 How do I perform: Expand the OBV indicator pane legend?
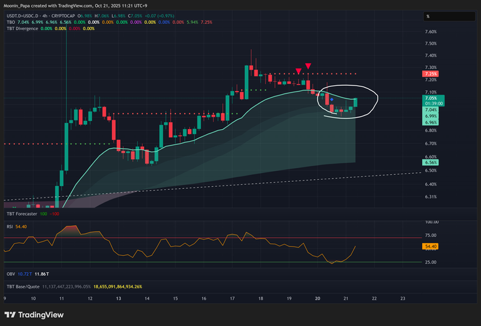[x=11, y=275]
